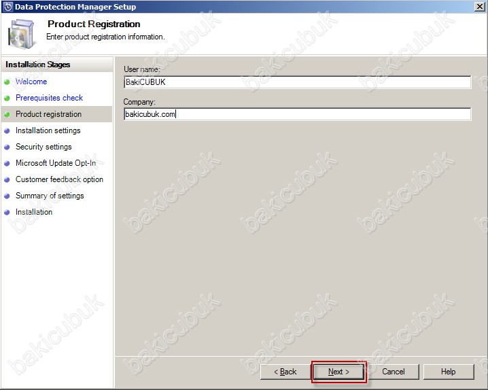The height and width of the screenshot is (390, 488).
Task: Click the 'Enter product registration information.' text
Action: pyautogui.click(x=105, y=37)
